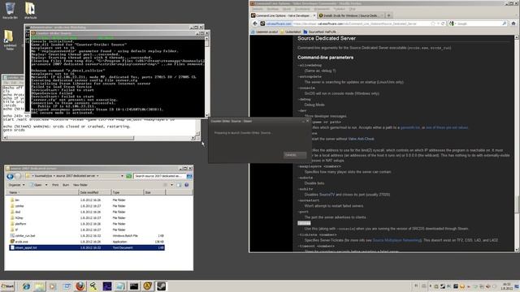Viewport: 520px width, 292px height.
Task: Click Burn in the Explorer toolbar
Action: 66,185
